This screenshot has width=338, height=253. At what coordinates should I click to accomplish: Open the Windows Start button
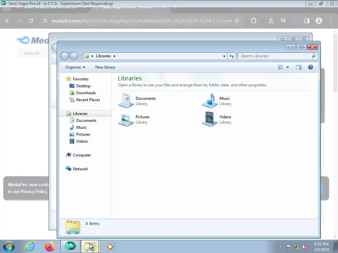pyautogui.click(x=9, y=246)
